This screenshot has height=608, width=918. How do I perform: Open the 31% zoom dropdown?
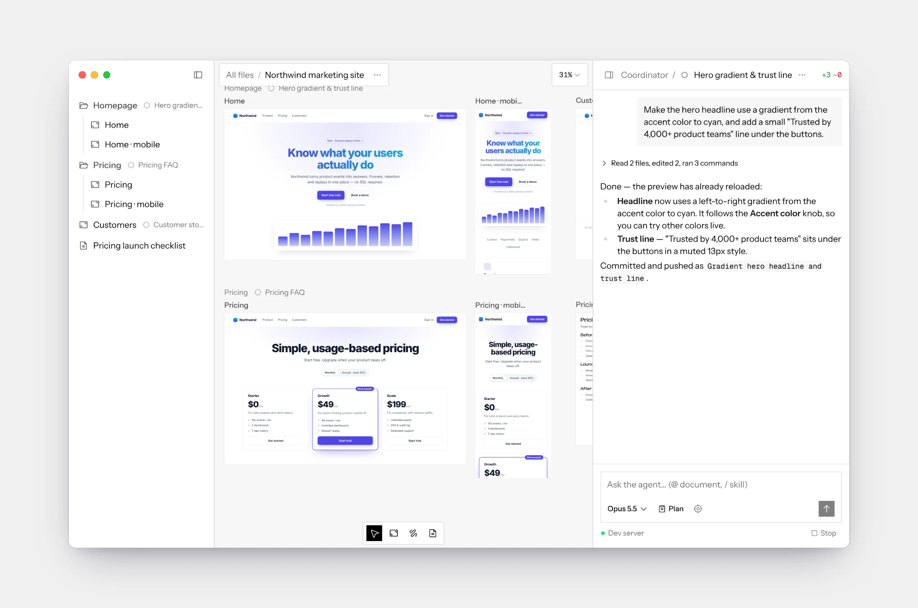click(569, 75)
